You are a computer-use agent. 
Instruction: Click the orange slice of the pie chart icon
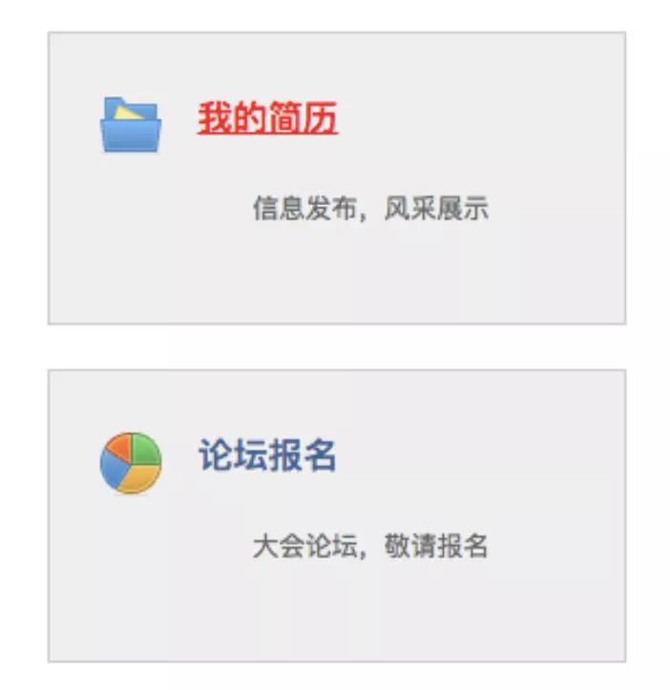119,448
